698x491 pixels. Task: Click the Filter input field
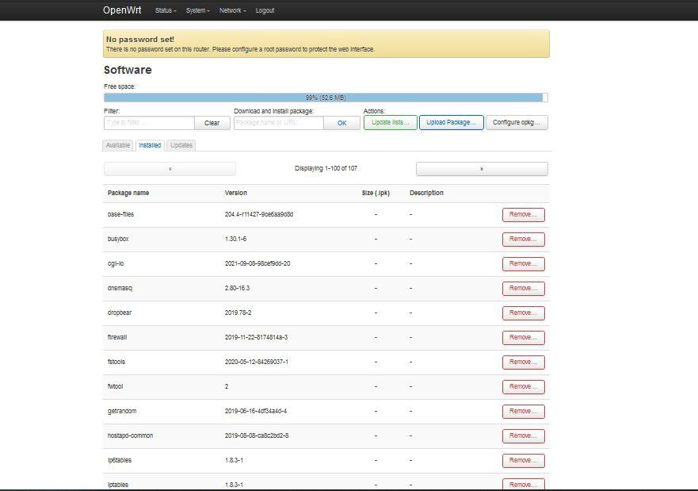point(149,122)
